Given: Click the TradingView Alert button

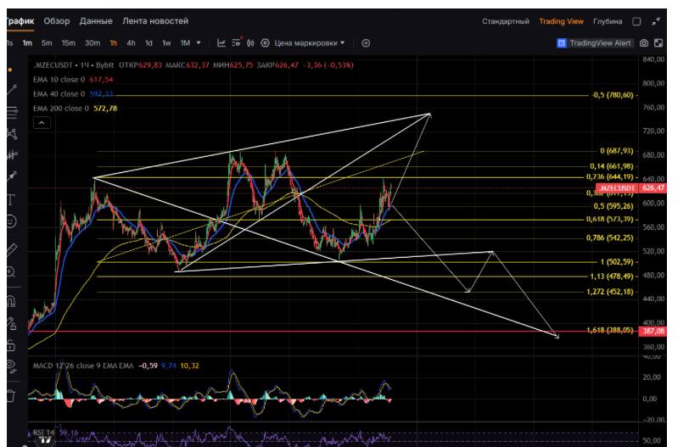Looking at the screenshot, I should tap(595, 43).
